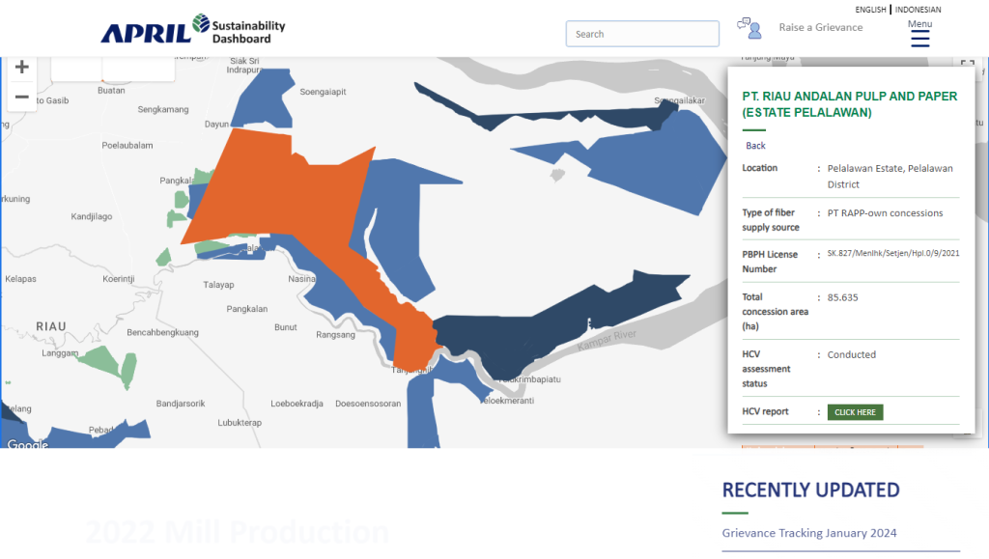Viewport: 989px width, 559px height.
Task: Click the APRIL Sustainability Dashboard logo
Action: point(193,29)
